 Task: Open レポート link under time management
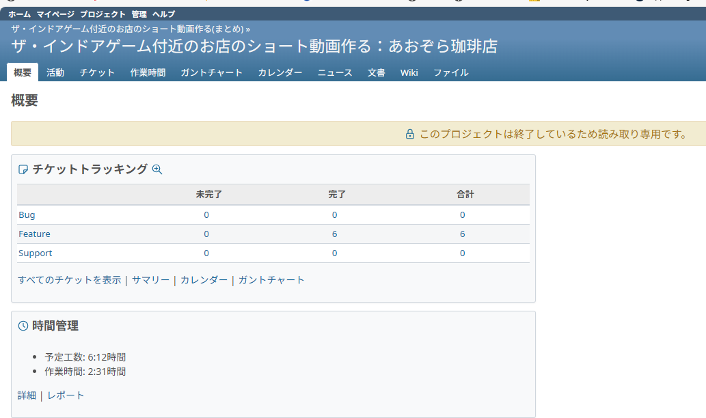pos(66,395)
